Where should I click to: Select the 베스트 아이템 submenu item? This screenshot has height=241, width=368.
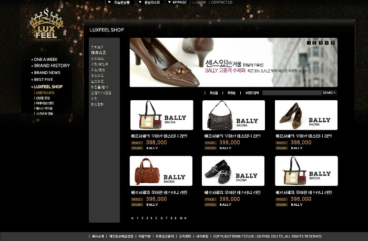[44, 108]
